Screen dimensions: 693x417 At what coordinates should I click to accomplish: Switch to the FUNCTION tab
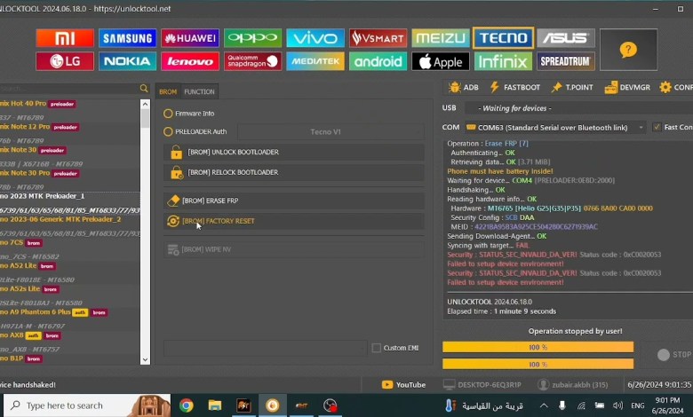pyautogui.click(x=199, y=91)
